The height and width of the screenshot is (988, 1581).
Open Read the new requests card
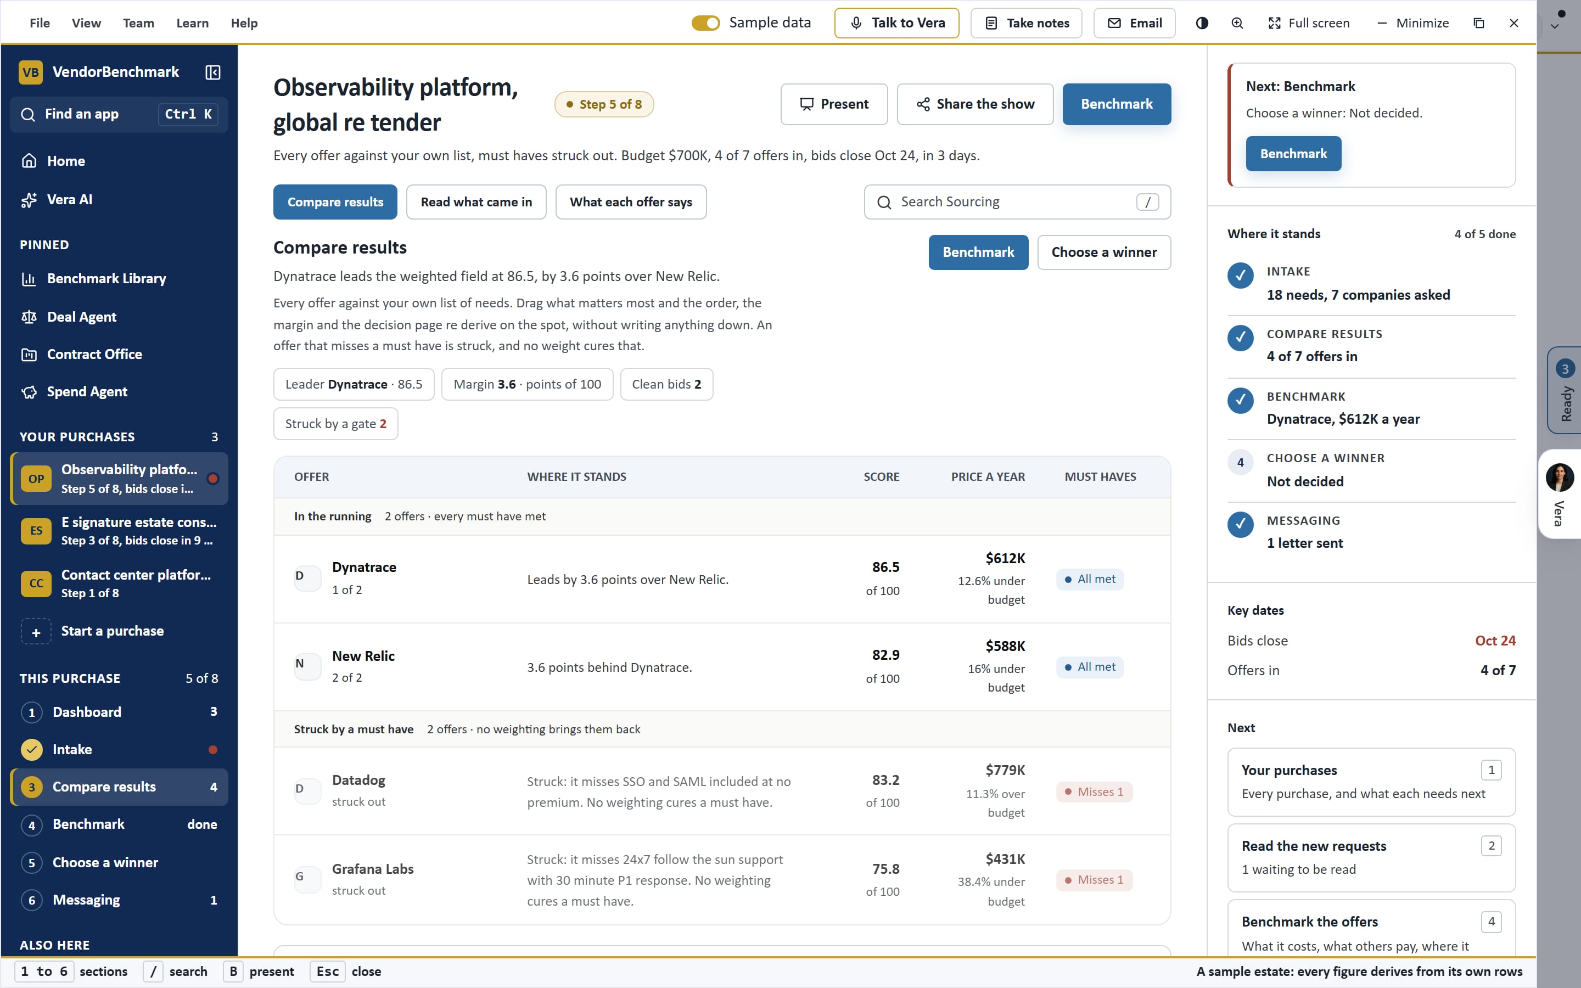click(x=1371, y=858)
